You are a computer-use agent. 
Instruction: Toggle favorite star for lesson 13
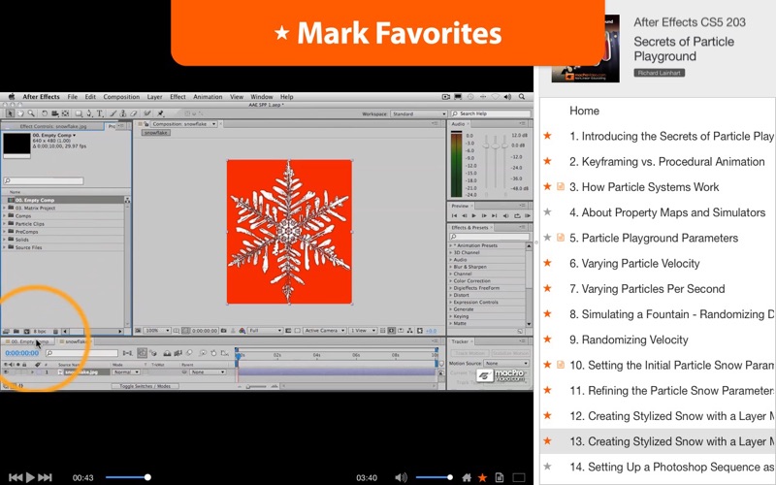click(x=547, y=440)
